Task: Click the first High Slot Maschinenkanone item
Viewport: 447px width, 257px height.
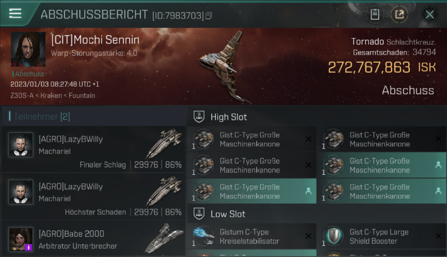Action: (x=252, y=139)
